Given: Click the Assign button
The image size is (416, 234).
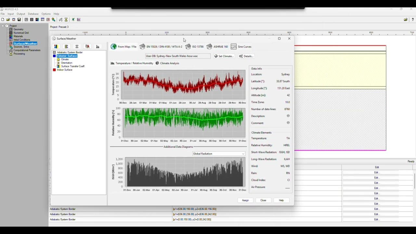Looking at the screenshot, I should tap(245, 200).
